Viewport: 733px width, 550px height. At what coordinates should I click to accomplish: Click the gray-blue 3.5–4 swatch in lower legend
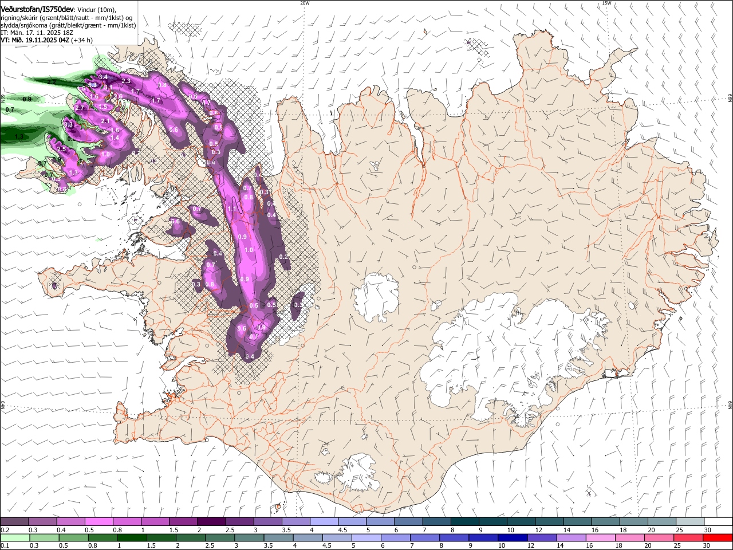pyautogui.click(x=278, y=537)
